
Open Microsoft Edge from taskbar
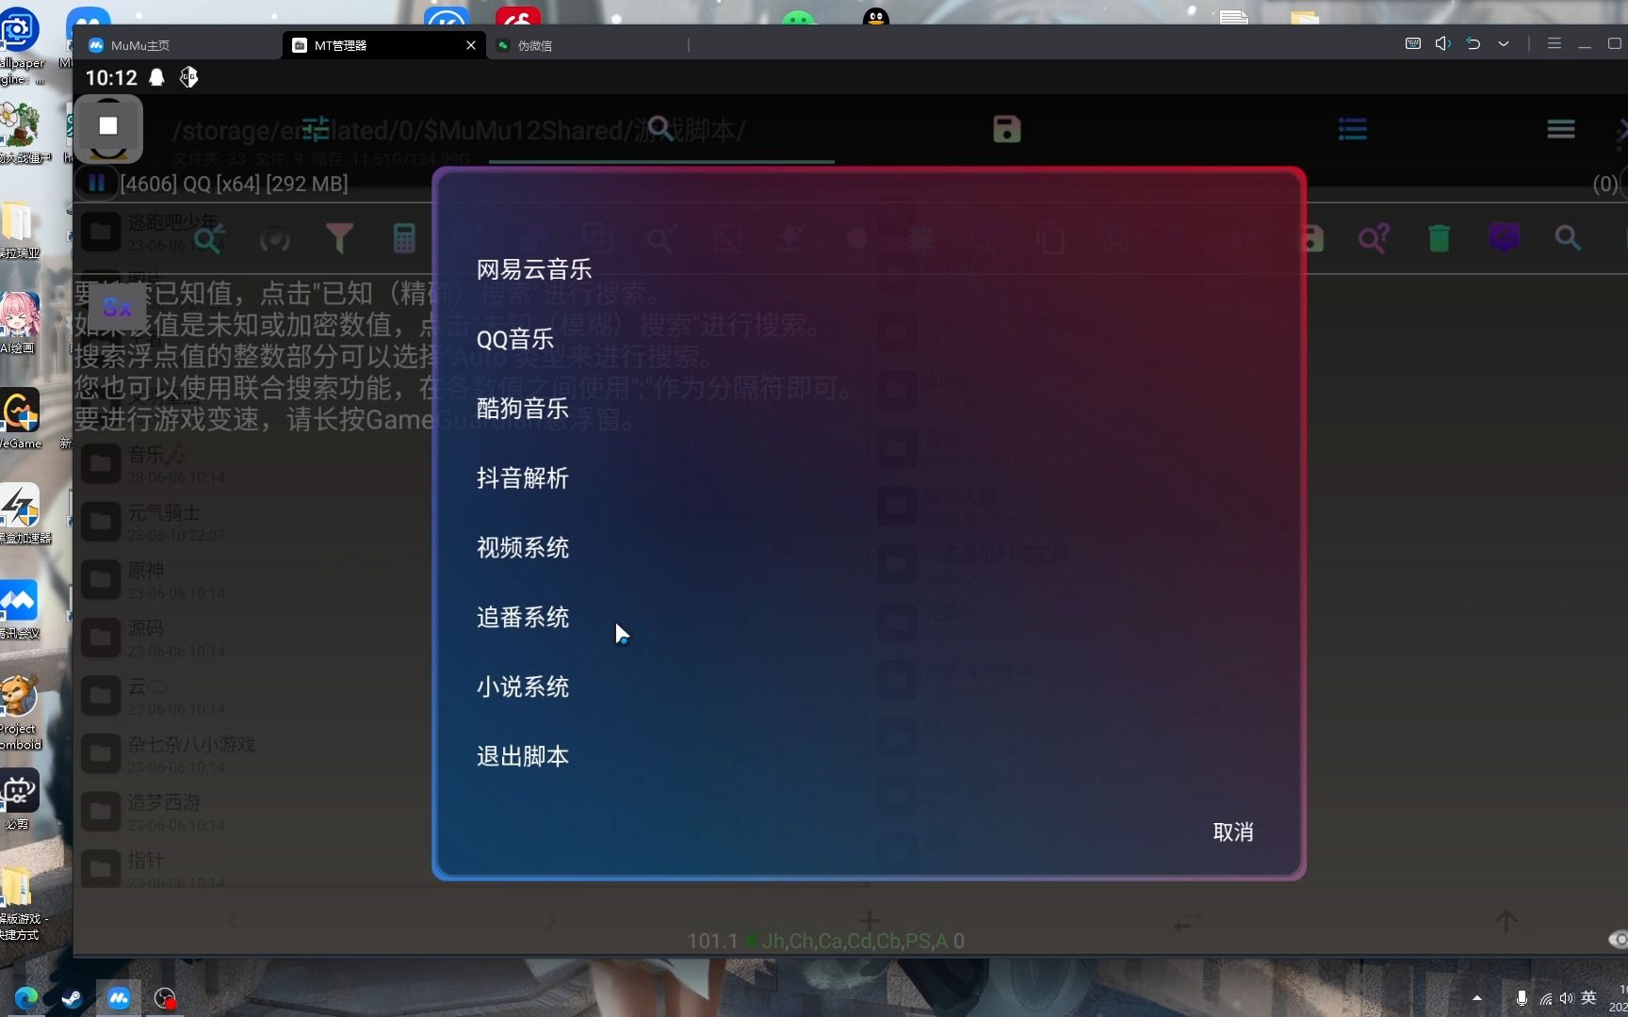25,997
